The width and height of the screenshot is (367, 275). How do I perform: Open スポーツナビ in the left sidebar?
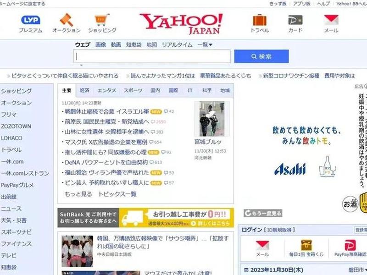point(16,232)
